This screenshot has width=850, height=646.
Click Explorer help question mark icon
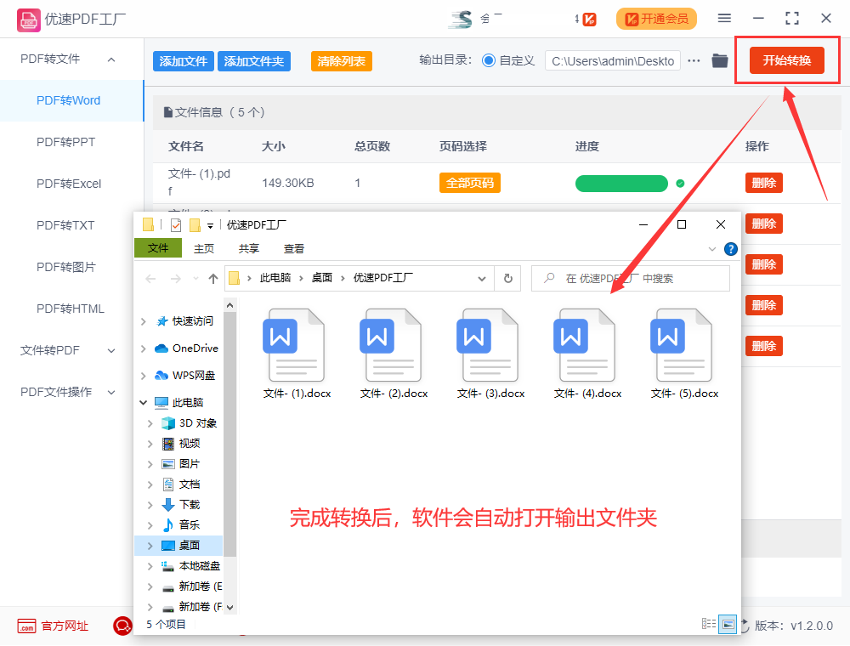point(731,249)
